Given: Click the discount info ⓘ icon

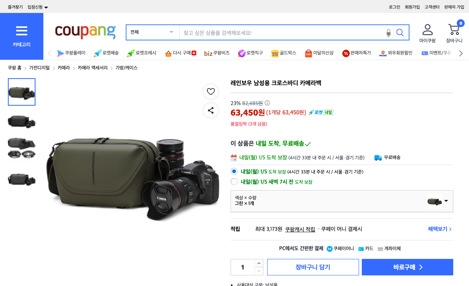Looking at the screenshot, I should click(x=267, y=103).
